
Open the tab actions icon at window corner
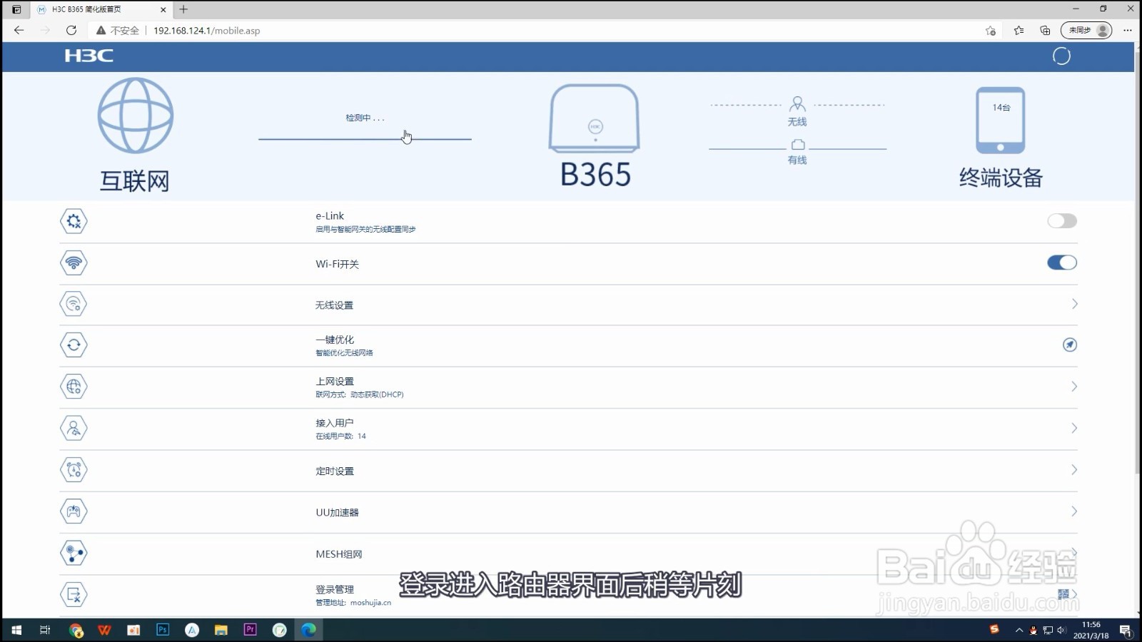tap(16, 9)
